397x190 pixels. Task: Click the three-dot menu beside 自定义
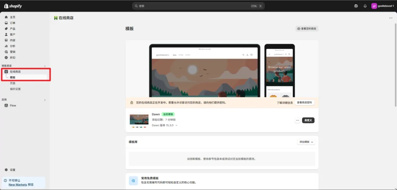[297, 120]
